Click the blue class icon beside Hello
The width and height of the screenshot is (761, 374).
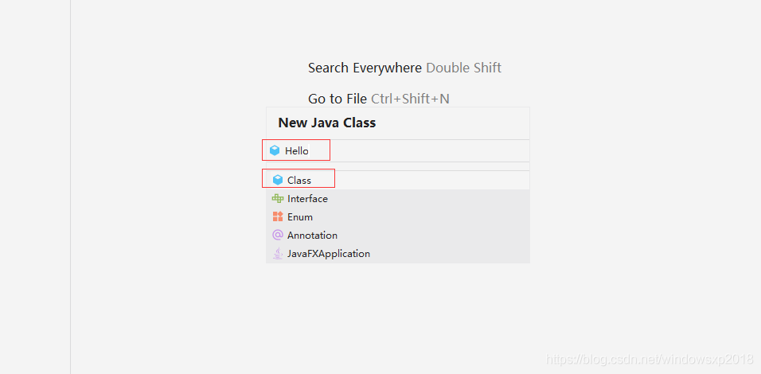point(275,150)
